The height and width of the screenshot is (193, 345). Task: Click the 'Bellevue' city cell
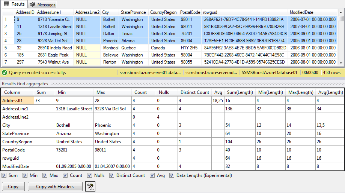click(x=110, y=55)
